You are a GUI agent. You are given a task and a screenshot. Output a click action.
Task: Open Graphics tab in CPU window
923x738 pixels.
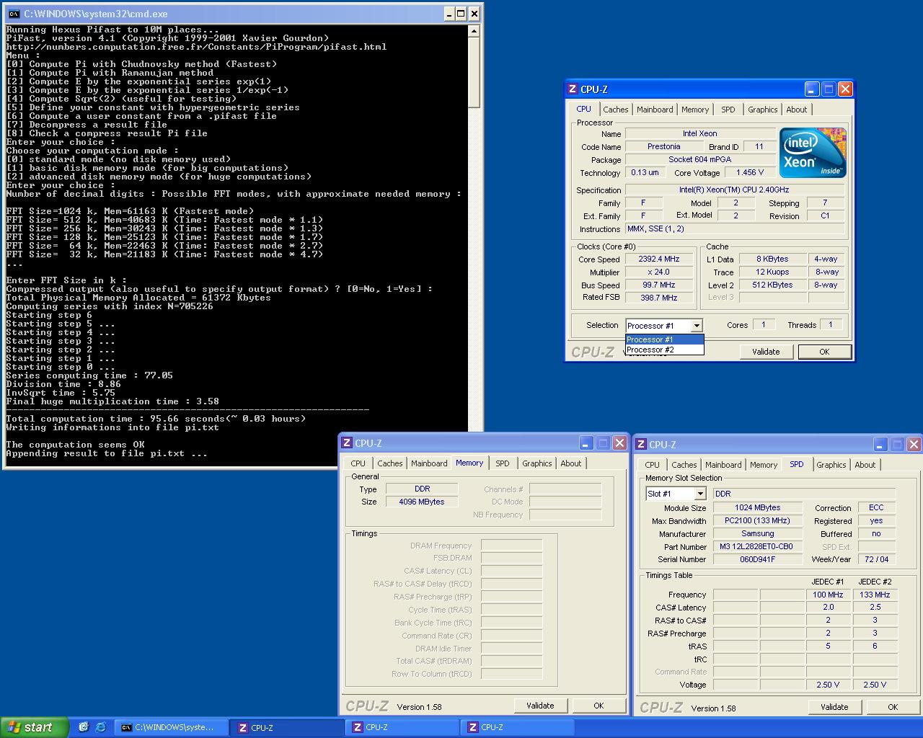coord(762,110)
